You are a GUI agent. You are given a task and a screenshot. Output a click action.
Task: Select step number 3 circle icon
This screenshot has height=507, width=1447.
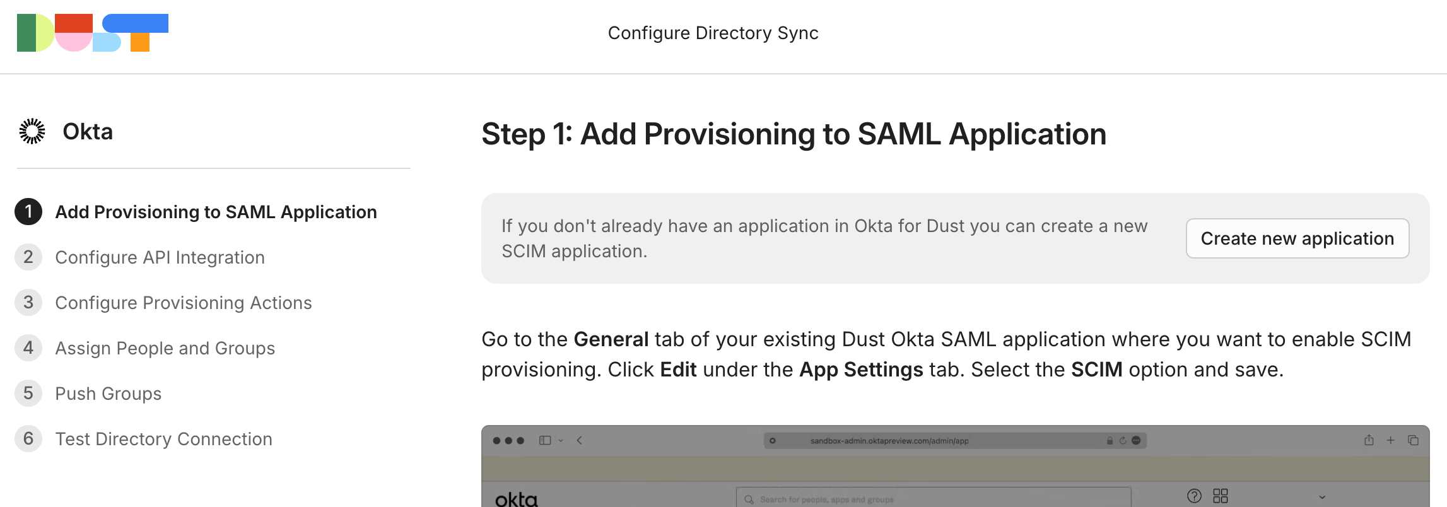pos(28,303)
